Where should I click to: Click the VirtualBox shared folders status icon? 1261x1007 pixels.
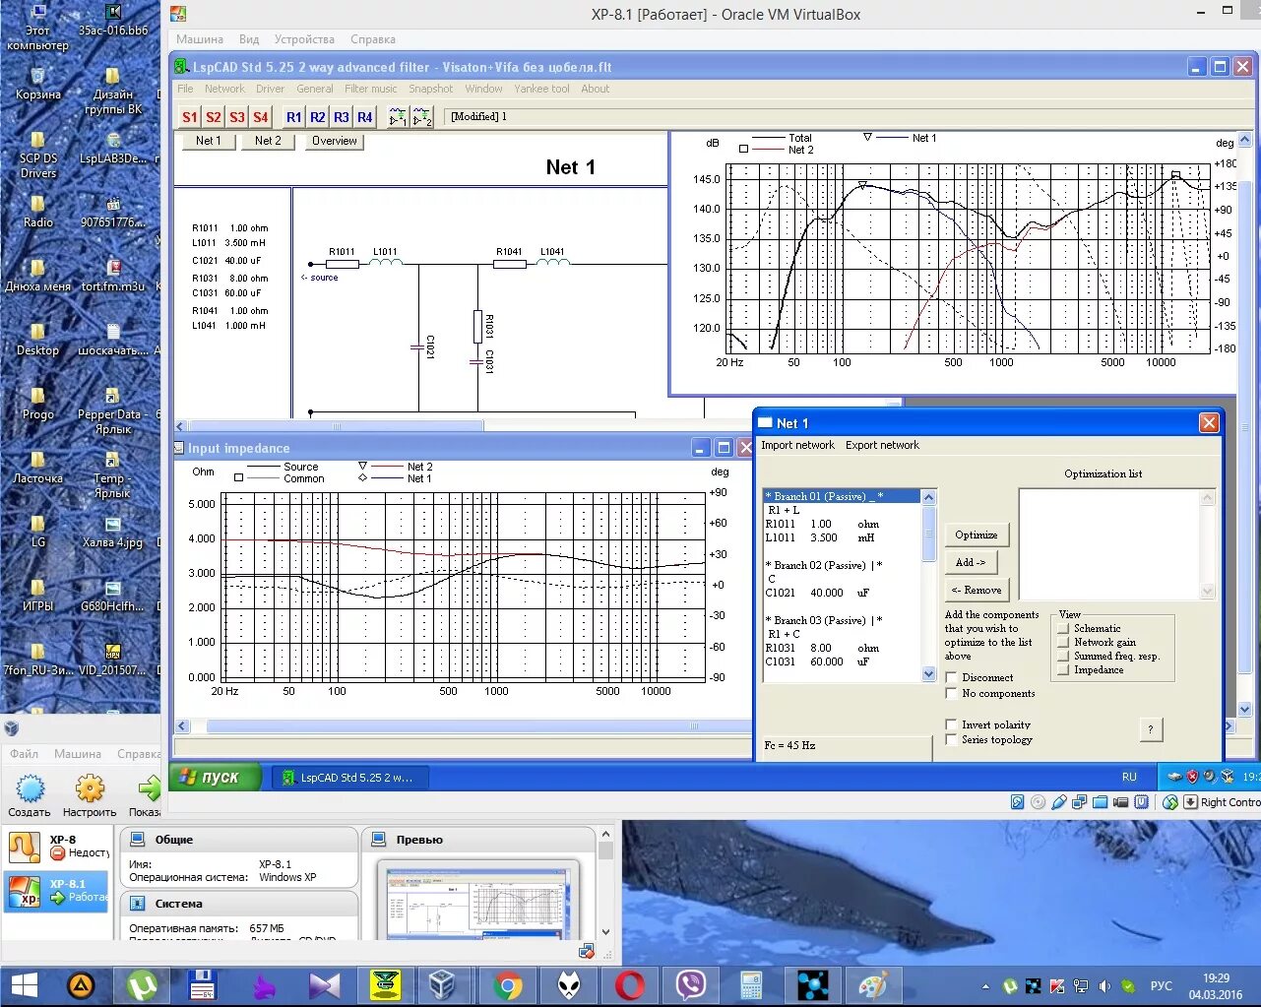pos(1101,802)
